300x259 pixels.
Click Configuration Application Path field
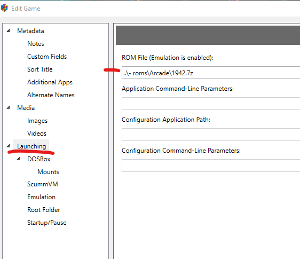point(211,135)
